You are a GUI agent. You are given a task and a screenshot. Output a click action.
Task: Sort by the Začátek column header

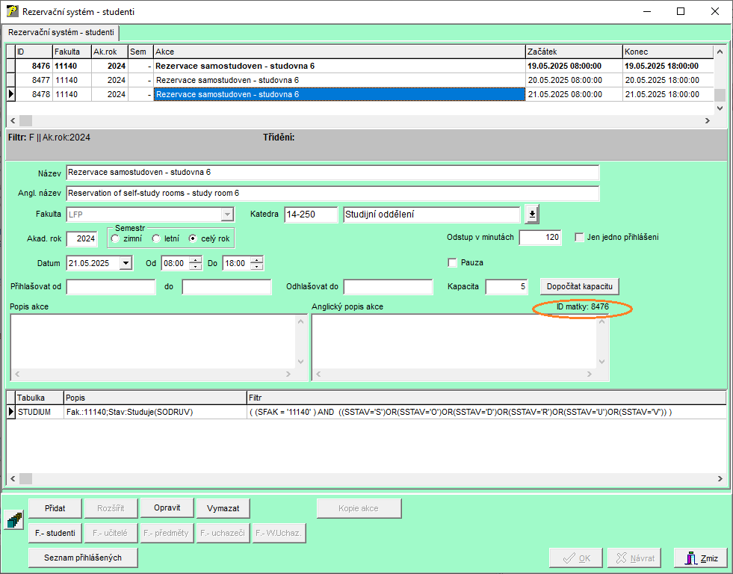573,52
